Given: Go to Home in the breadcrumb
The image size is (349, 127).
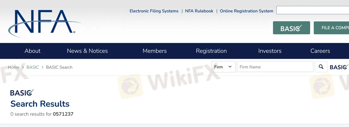Looking at the screenshot, I should tap(14, 67).
